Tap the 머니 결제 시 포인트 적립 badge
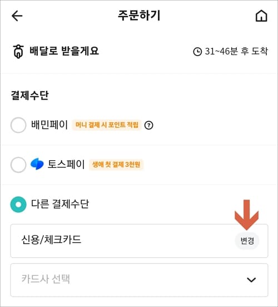The width and height of the screenshot is (278, 307). click(x=107, y=125)
